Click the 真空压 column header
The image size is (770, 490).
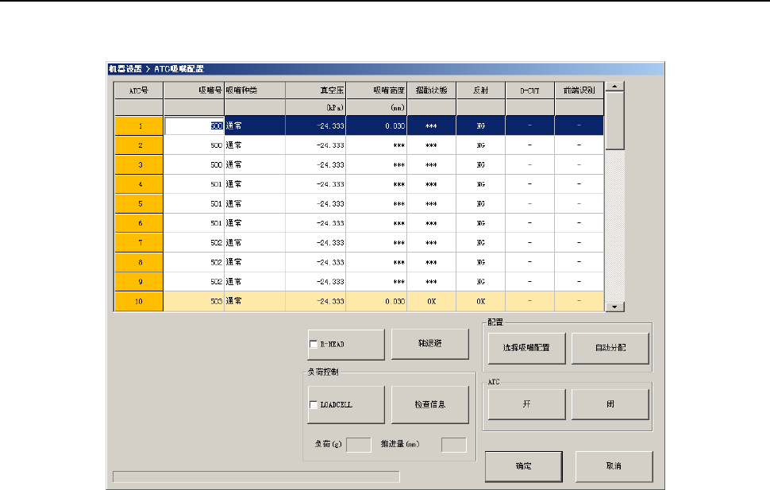[315, 90]
